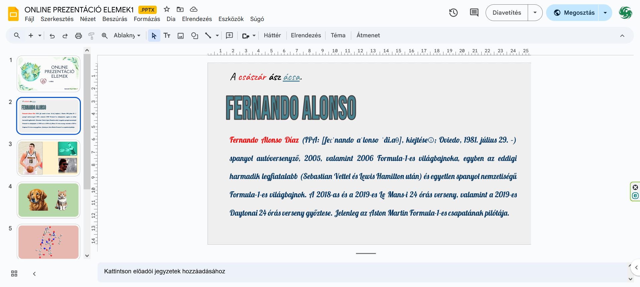This screenshot has width=640, height=287.
Task: Print the presentation
Action: pos(79,36)
